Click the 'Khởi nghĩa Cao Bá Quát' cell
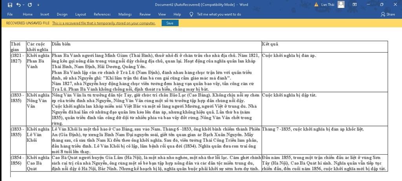Screen dimensions: 402x181 pyautogui.click(x=38, y=163)
